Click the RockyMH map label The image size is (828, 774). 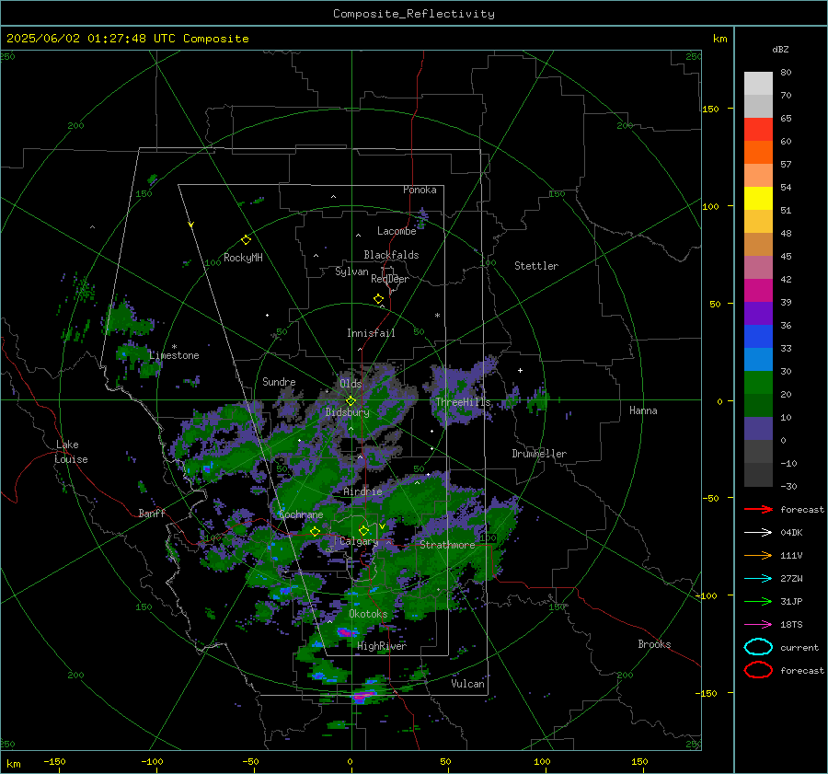[x=243, y=258]
